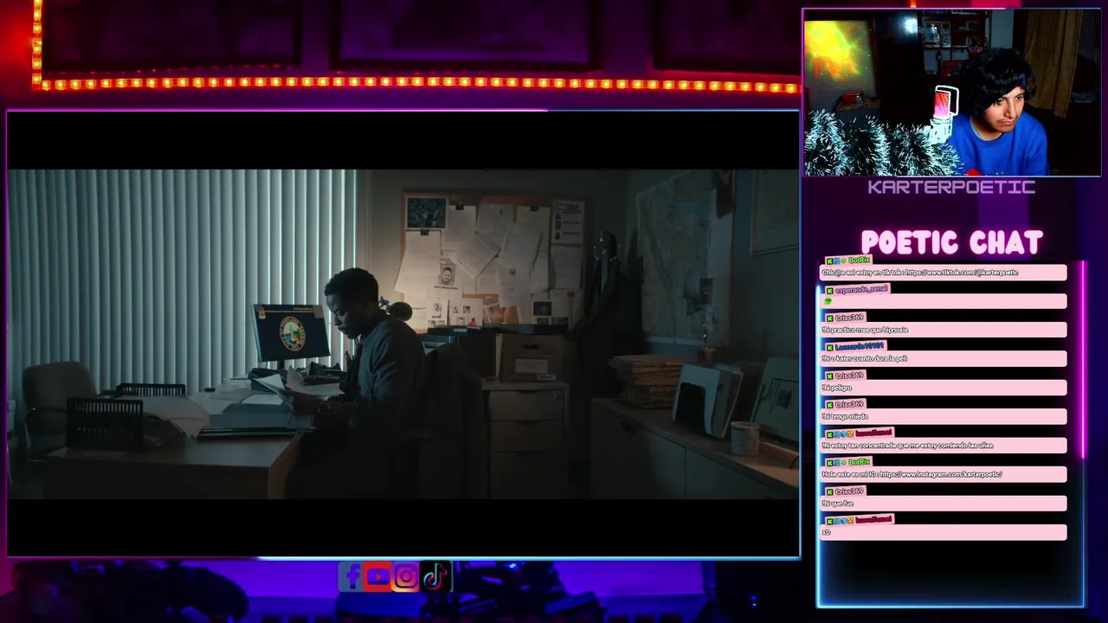Screen dimensions: 1108x623
Task: Open the YouTube icon in the social bar
Action: [378, 576]
